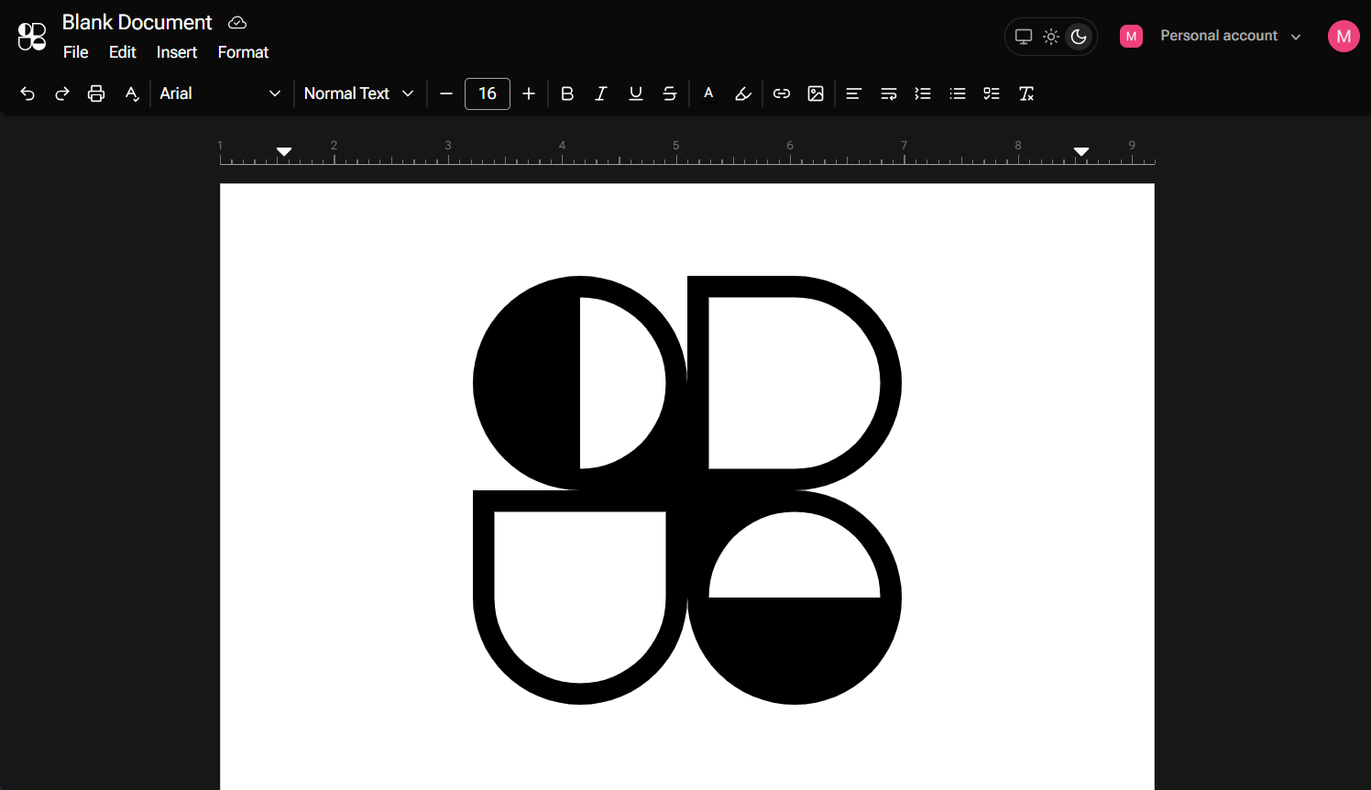1371x790 pixels.
Task: Select the logo image in the document
Action: coord(687,490)
